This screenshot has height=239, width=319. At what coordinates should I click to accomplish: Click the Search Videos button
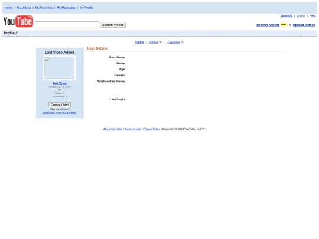click(113, 25)
